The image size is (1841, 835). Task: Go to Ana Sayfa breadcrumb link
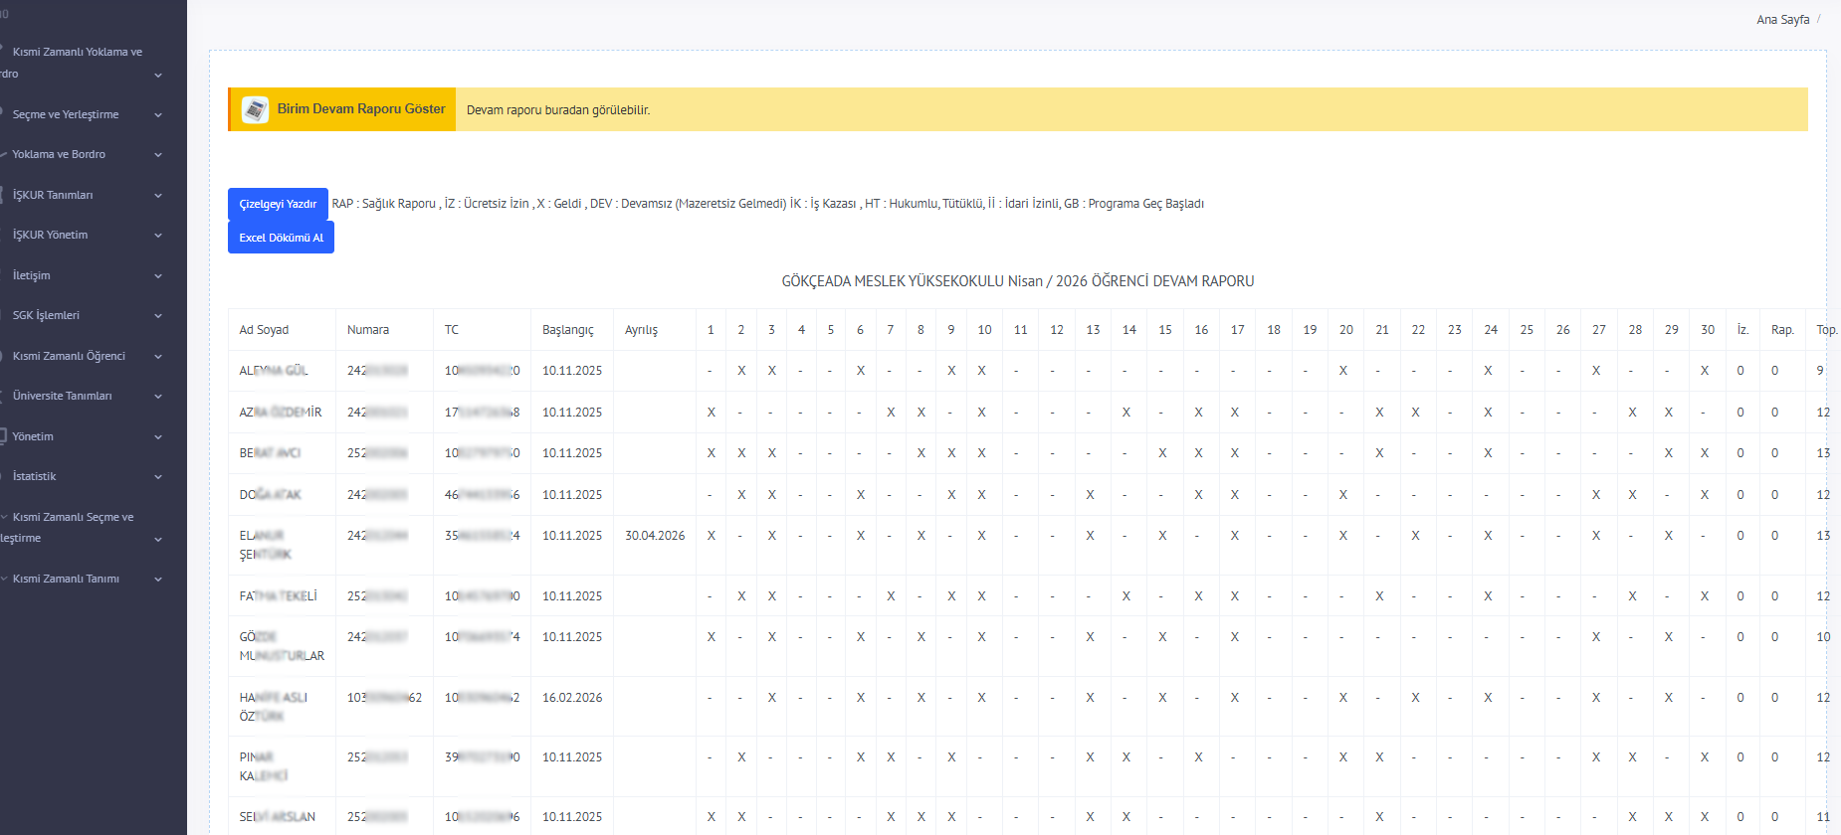pyautogui.click(x=1782, y=20)
